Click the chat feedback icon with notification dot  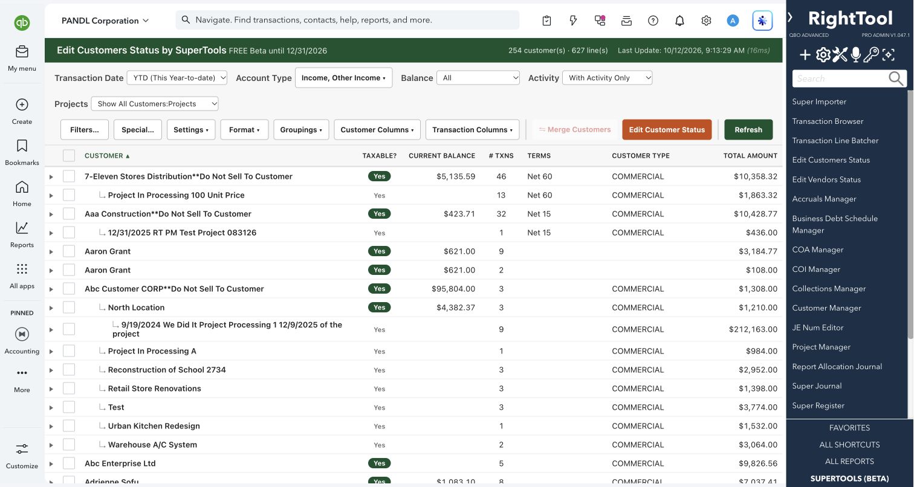tap(600, 21)
